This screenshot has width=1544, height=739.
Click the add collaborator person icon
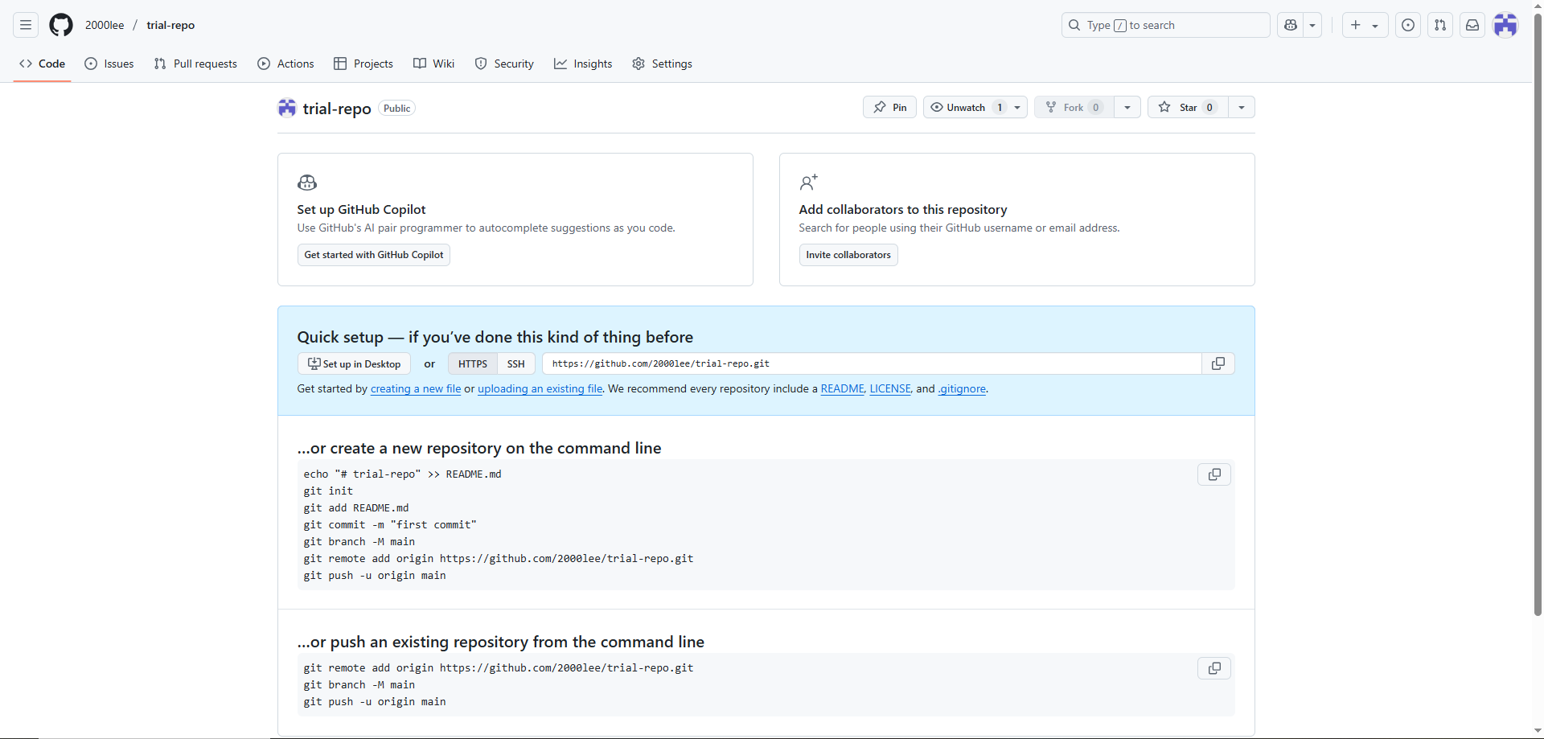808,183
